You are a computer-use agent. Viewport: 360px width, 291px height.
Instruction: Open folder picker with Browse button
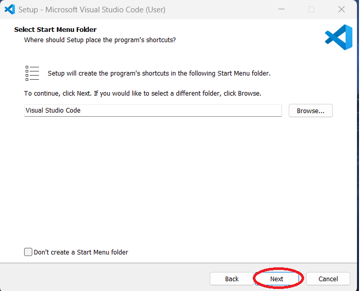(310, 111)
